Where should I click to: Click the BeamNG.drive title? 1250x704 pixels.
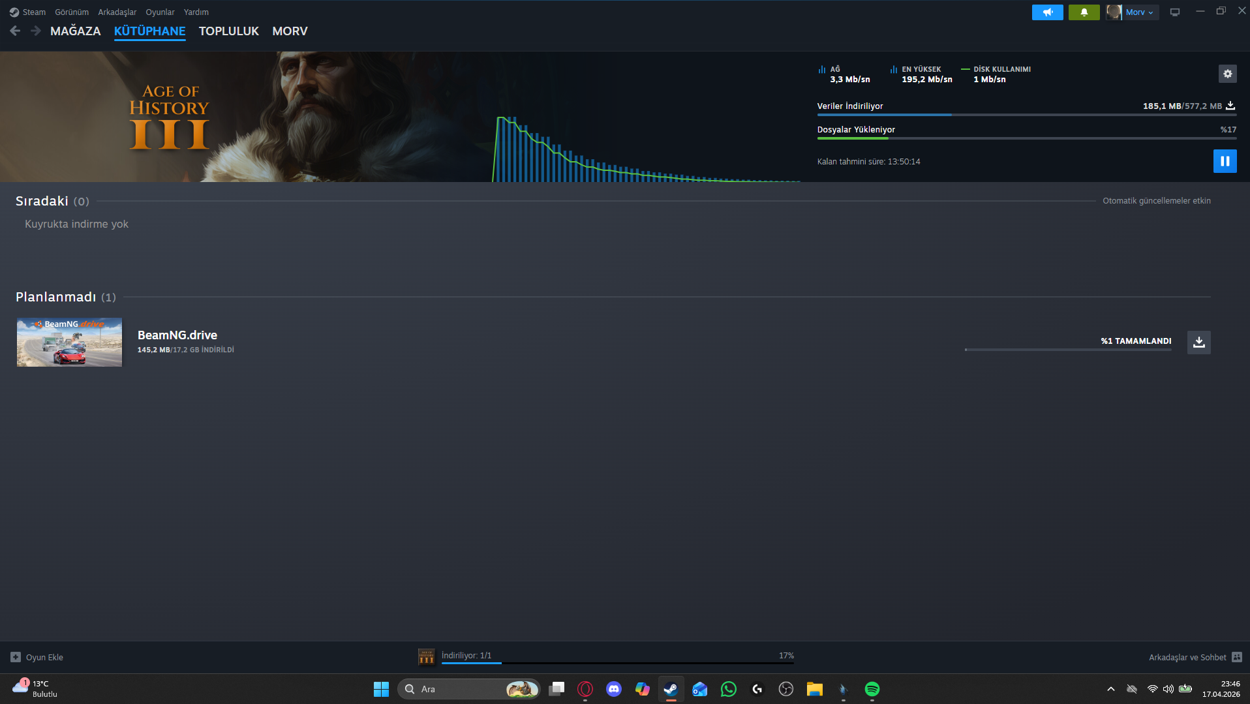(x=177, y=335)
